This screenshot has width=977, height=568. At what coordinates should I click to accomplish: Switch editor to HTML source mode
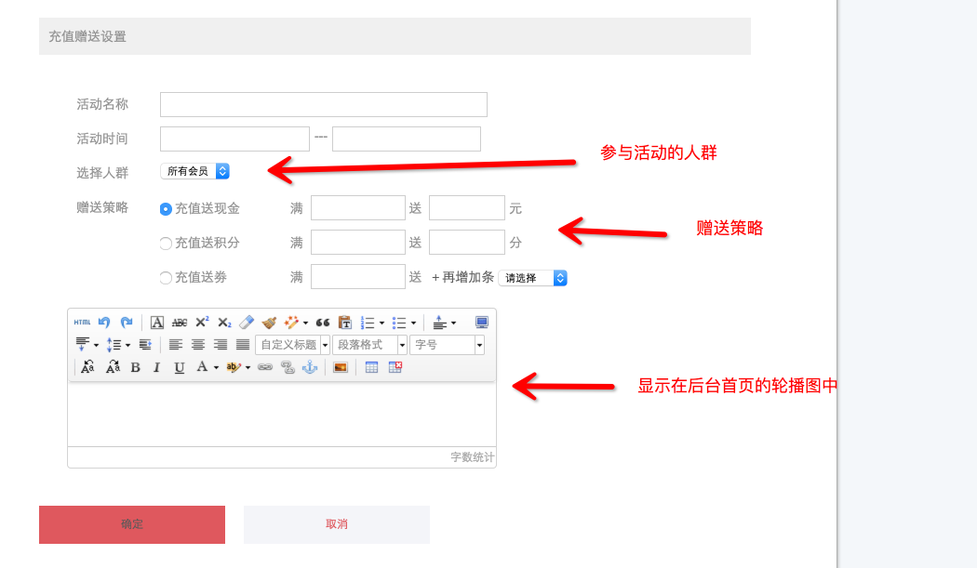(83, 323)
